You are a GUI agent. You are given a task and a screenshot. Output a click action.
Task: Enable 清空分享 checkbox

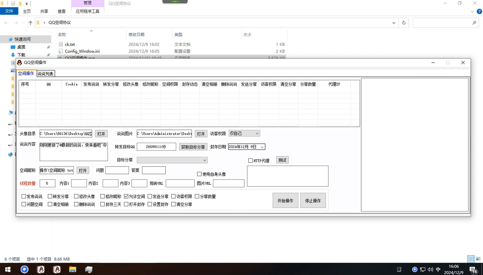pos(173,204)
